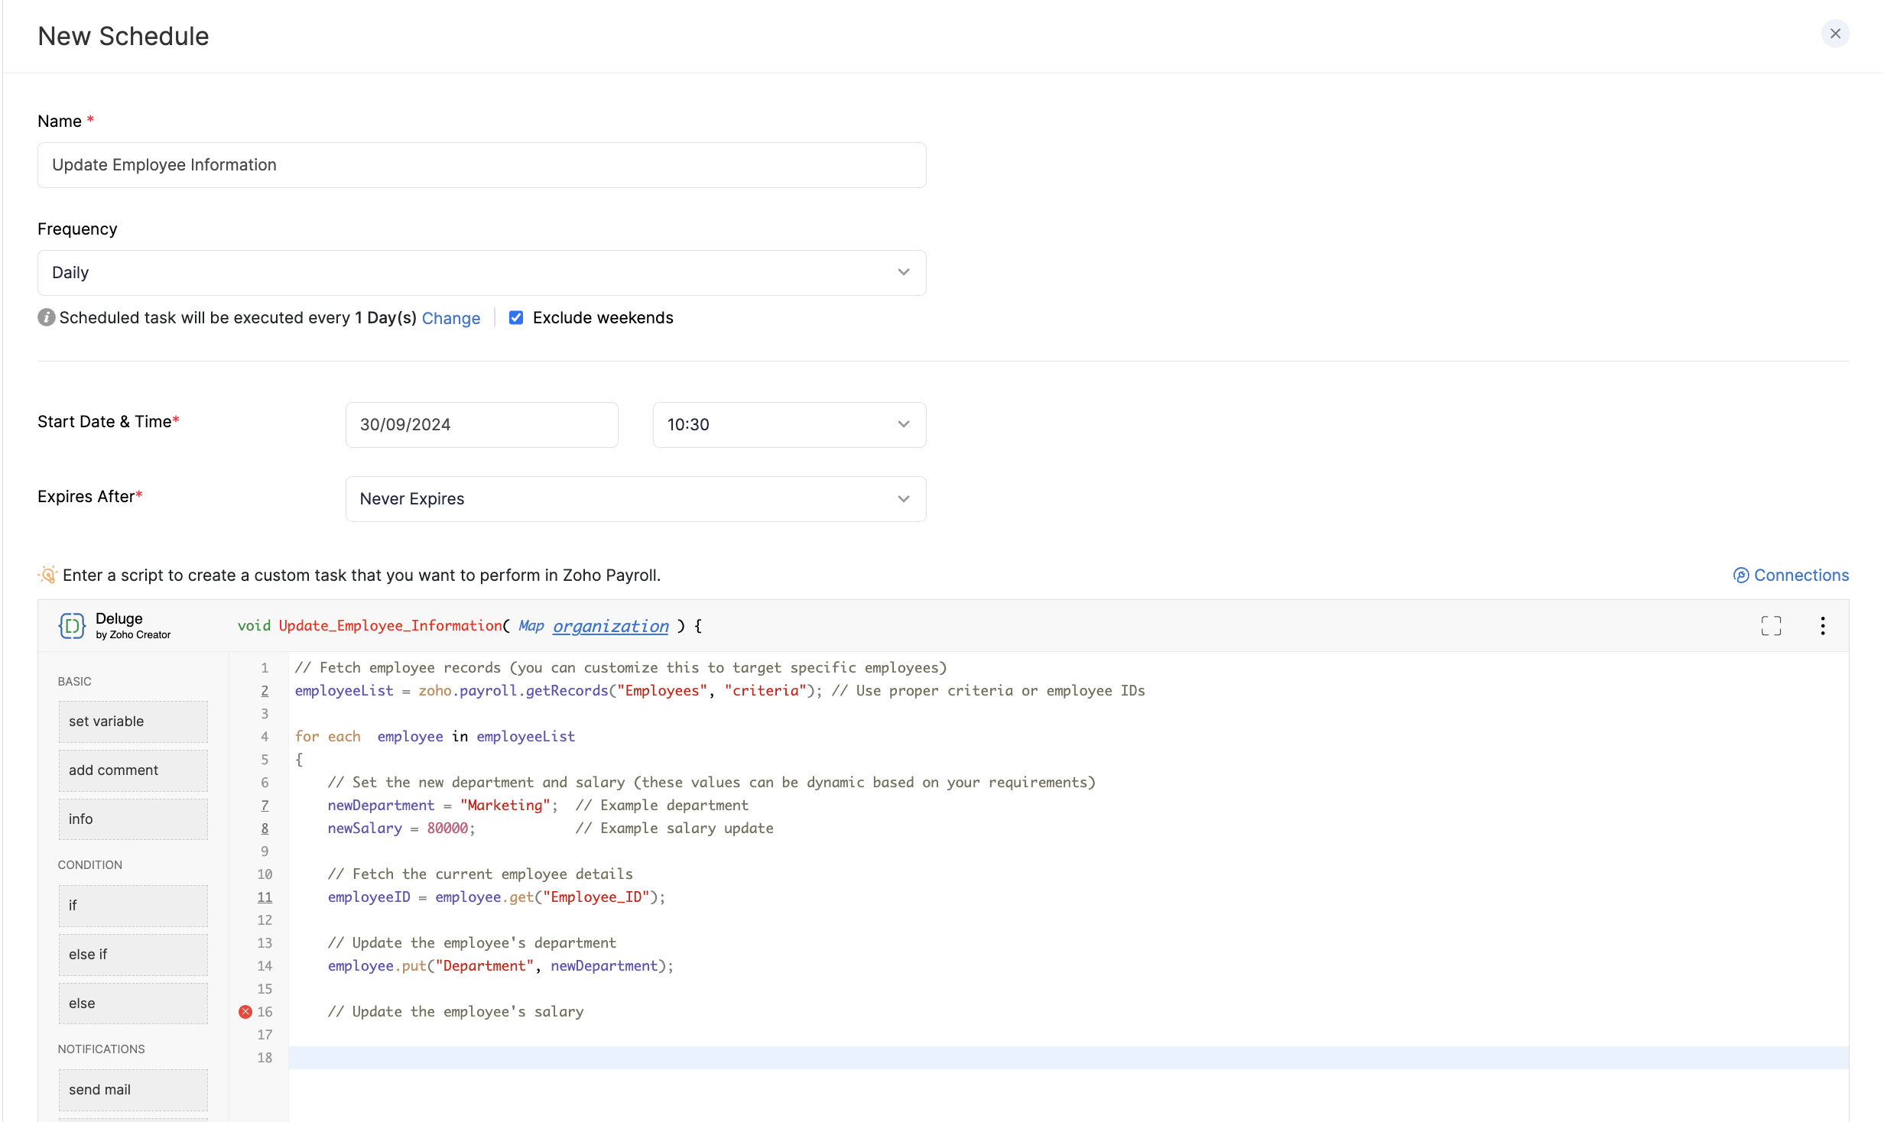
Task: Open the editor's three-dot options menu
Action: pos(1823,625)
